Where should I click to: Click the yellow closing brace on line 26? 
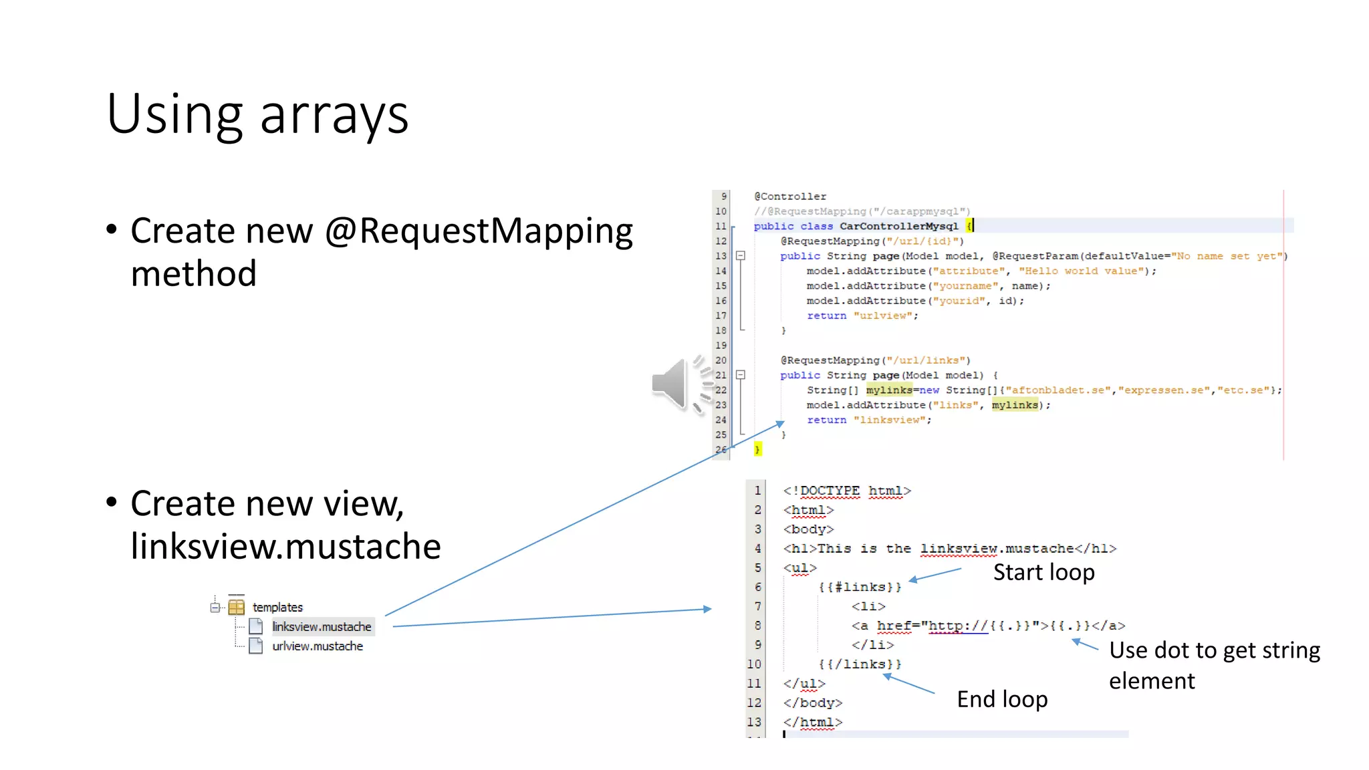click(x=757, y=449)
